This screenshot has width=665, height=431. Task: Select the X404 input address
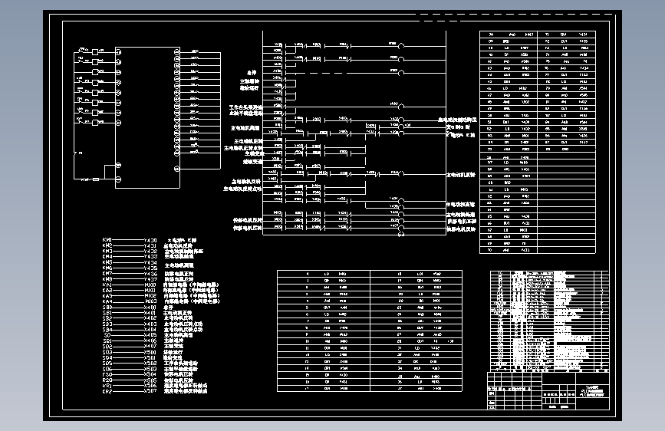coord(150,330)
